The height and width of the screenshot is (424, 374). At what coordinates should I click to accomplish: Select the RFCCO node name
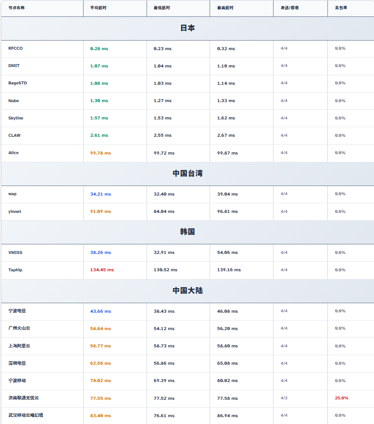coord(15,48)
